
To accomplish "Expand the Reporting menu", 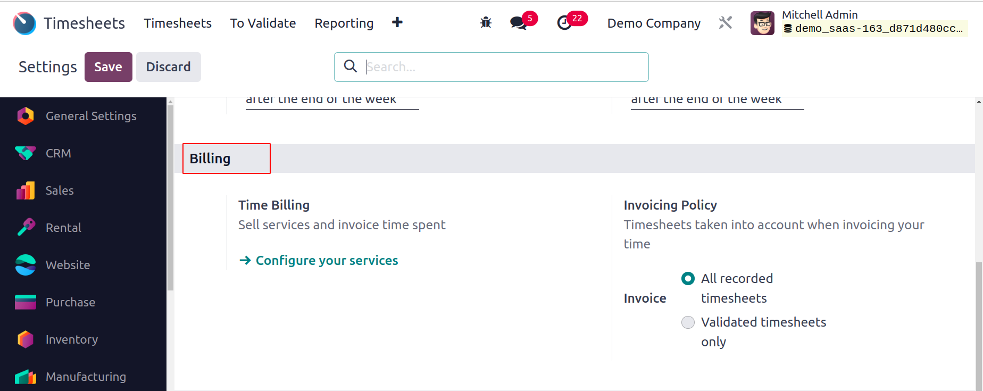I will (x=344, y=23).
